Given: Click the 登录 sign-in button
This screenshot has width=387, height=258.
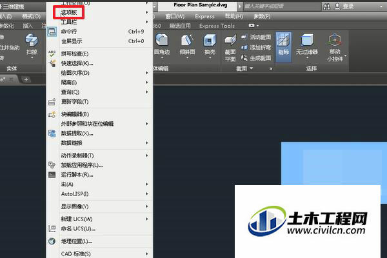Looking at the screenshot, I should click(344, 6).
